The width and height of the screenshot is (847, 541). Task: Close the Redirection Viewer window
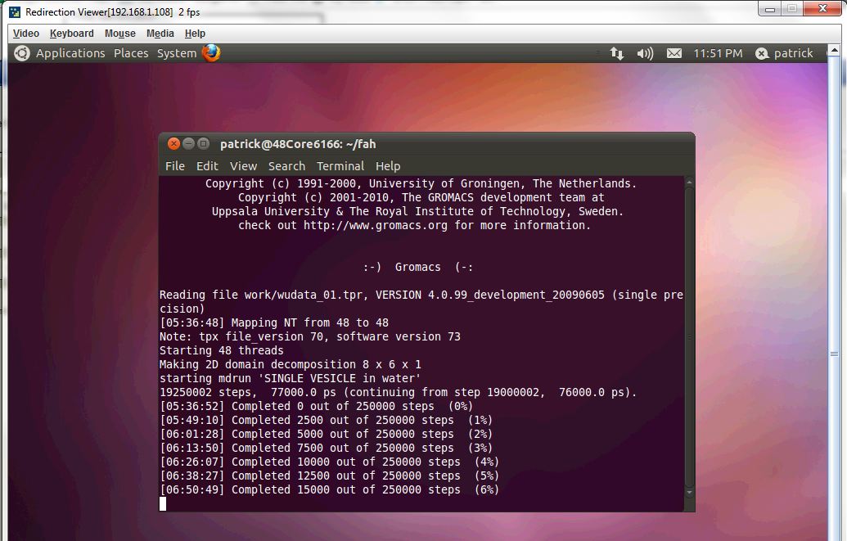[x=822, y=9]
